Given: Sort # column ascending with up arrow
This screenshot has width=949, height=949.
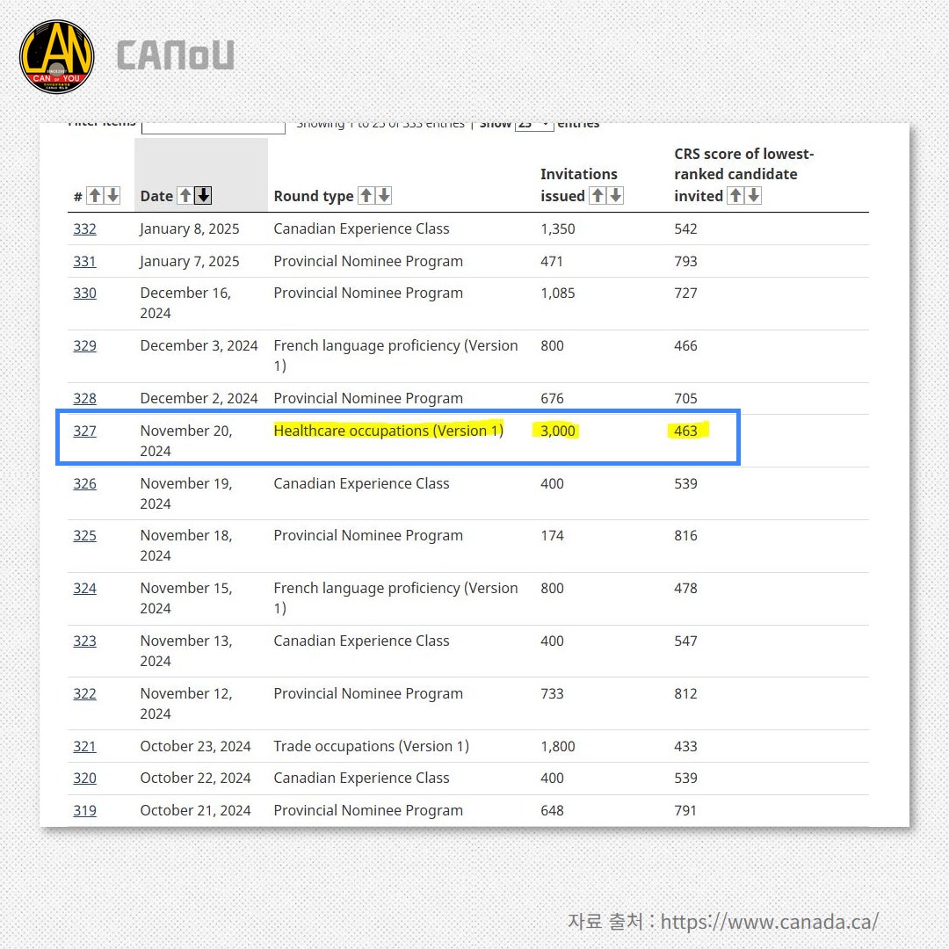Looking at the screenshot, I should pos(95,196).
